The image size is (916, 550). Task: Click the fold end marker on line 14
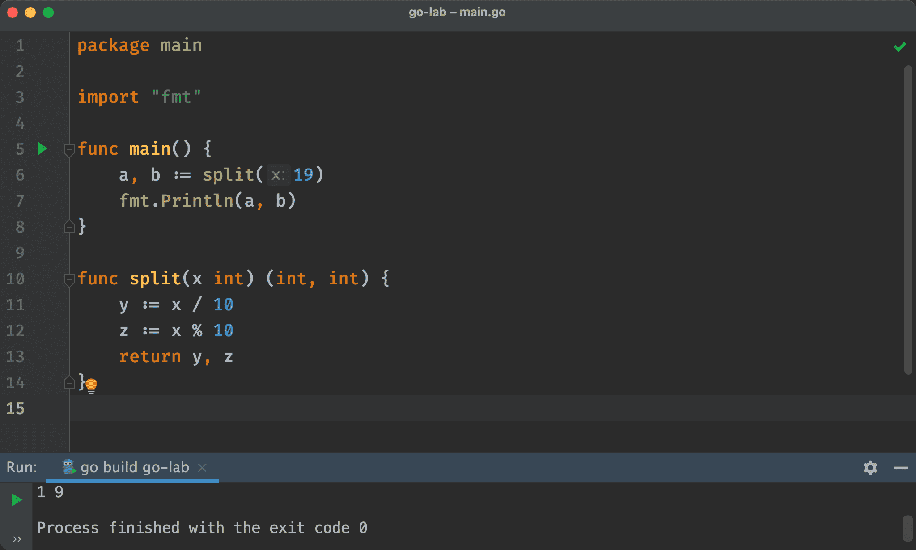(69, 382)
